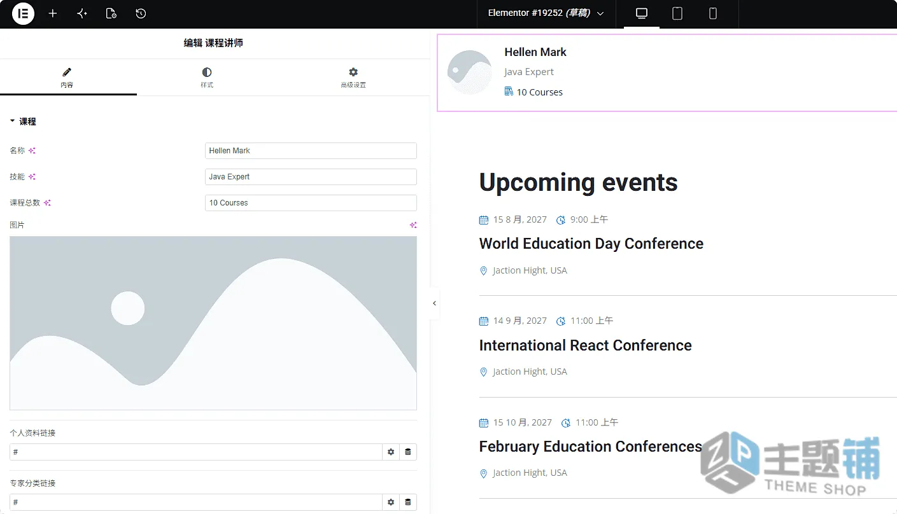The height and width of the screenshot is (514, 897).
Task: Click the 技能 input with Java Expert
Action: click(x=311, y=177)
